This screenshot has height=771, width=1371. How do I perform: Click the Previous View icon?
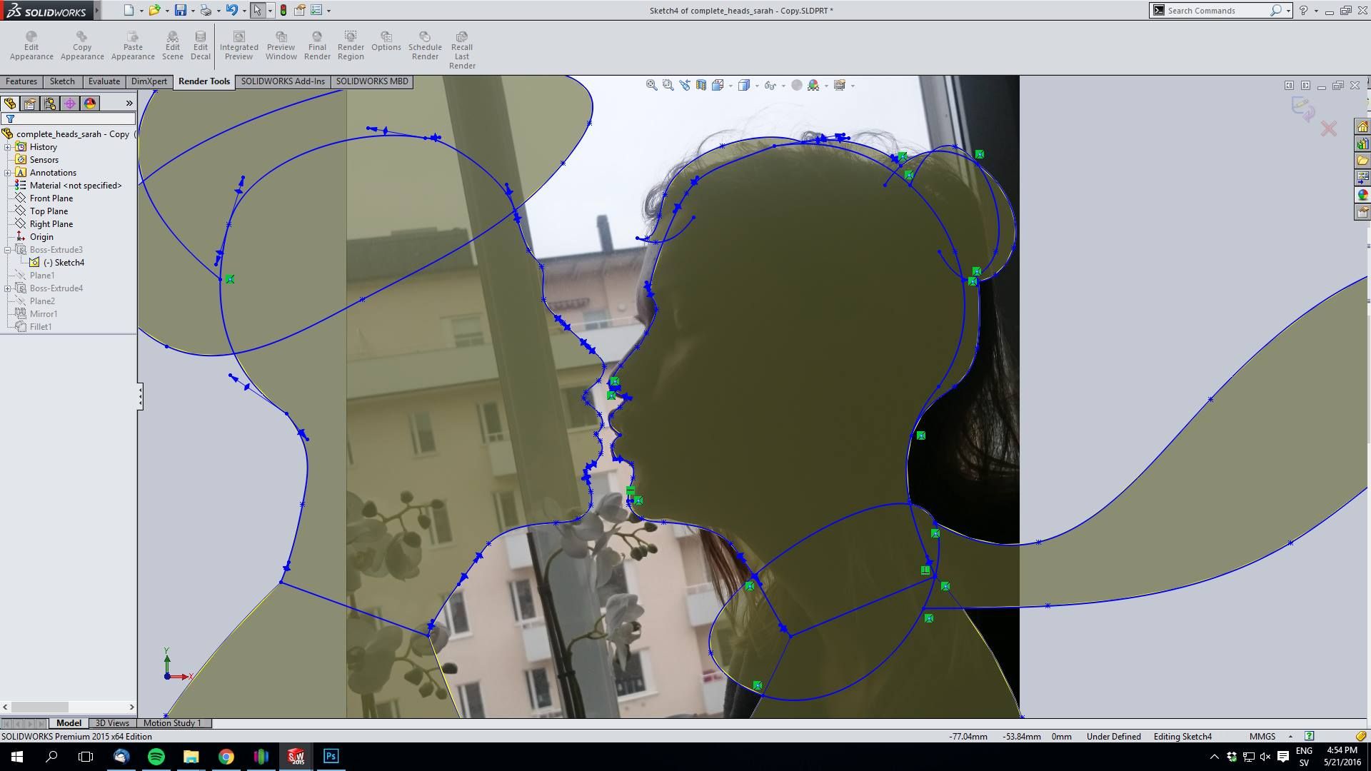(685, 85)
